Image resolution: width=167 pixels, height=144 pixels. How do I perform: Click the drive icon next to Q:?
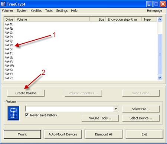pyautogui.click(x=7, y=41)
